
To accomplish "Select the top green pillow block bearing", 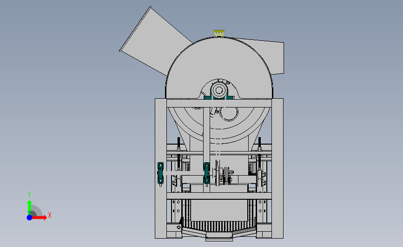I will [219, 91].
